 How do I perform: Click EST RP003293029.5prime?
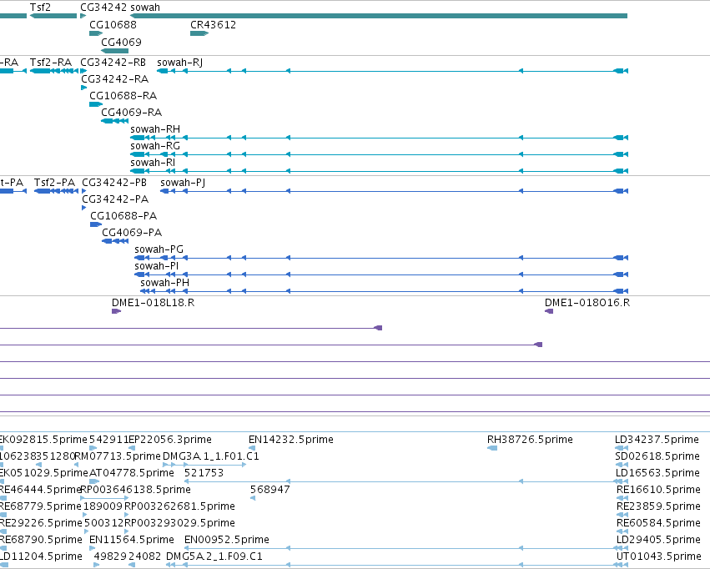[179, 523]
